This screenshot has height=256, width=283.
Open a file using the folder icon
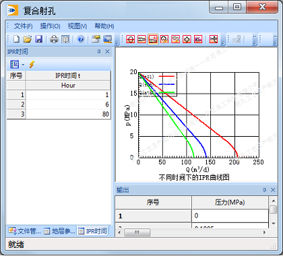coord(28,39)
